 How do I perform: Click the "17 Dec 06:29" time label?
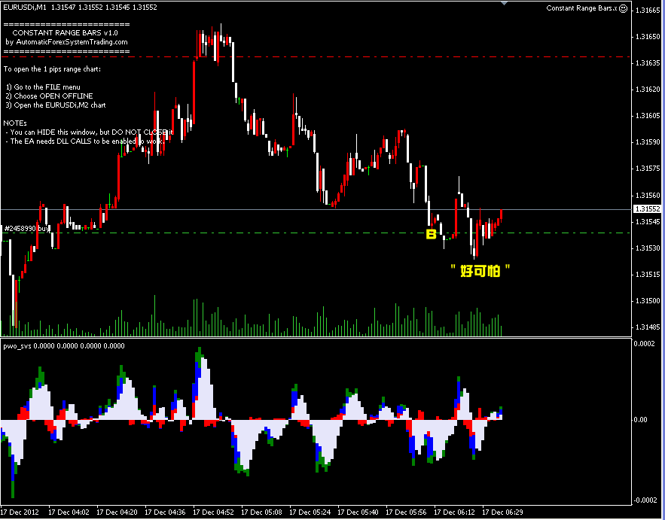coord(504,512)
